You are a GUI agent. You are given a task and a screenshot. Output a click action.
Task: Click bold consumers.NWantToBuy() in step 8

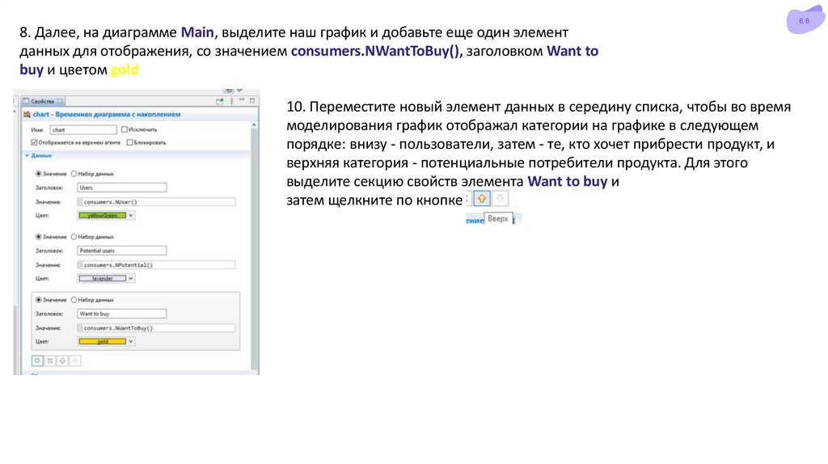click(377, 51)
